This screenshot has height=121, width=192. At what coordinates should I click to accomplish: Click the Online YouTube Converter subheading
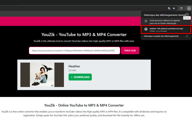84,105
